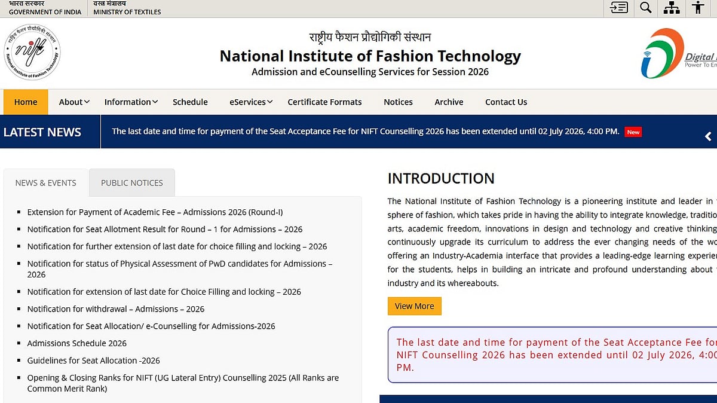Expand the Information dropdown menu

pos(131,102)
